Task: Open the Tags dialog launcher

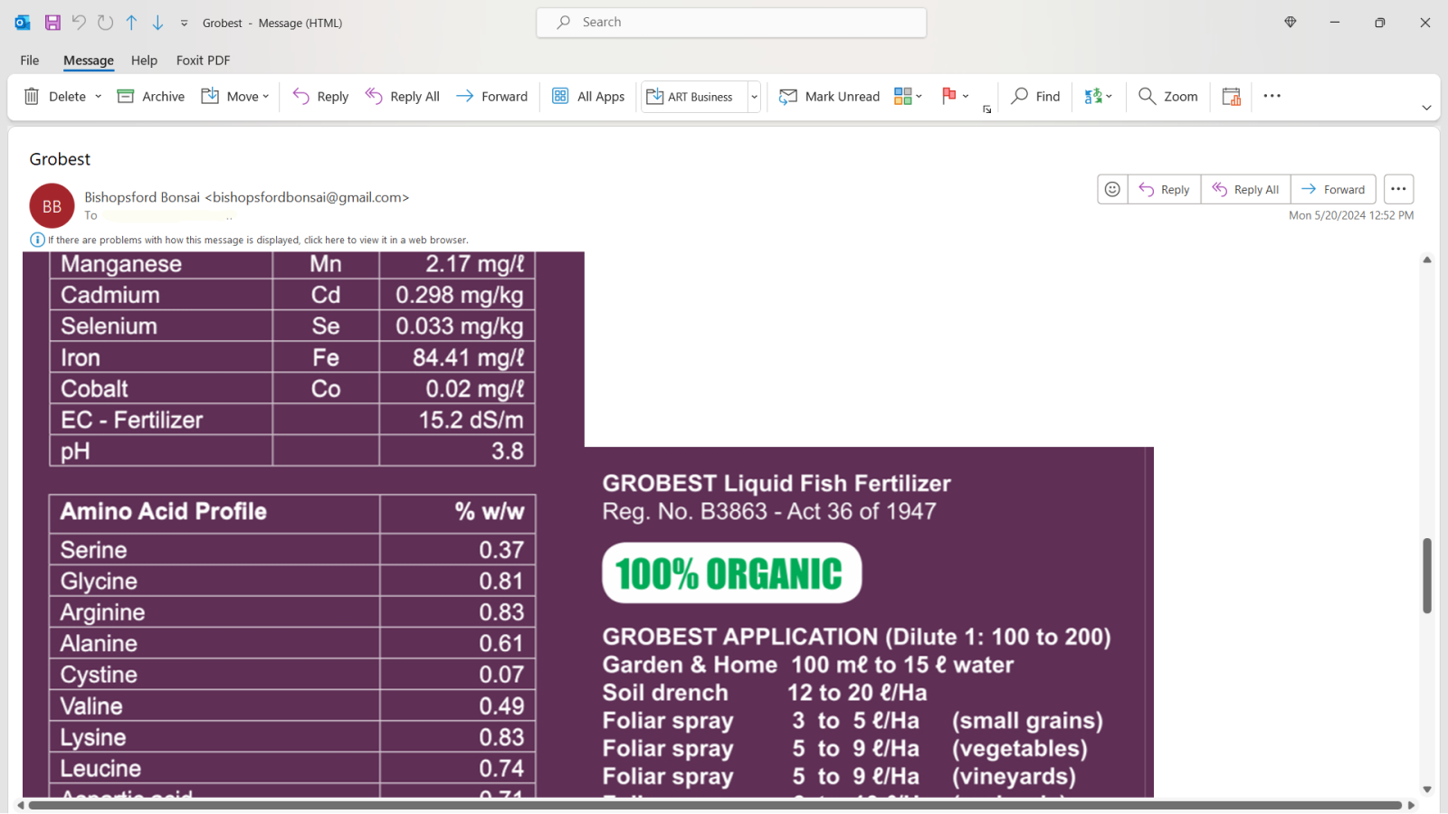Action: pyautogui.click(x=987, y=109)
